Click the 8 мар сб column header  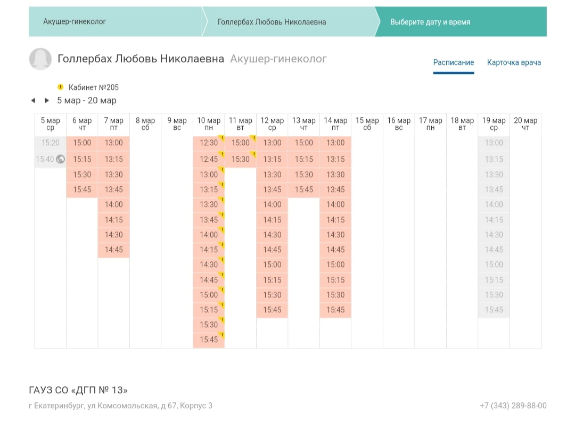pyautogui.click(x=145, y=124)
